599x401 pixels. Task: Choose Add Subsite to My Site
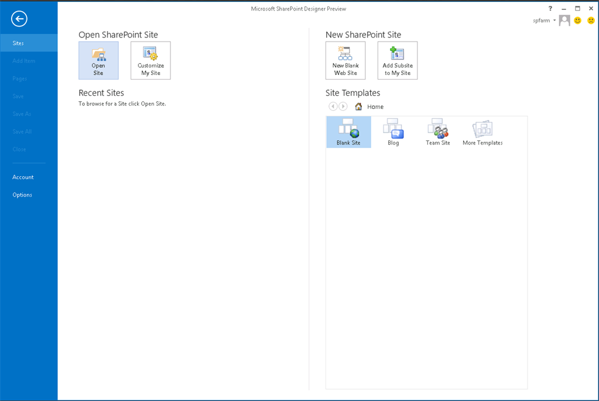[398, 60]
